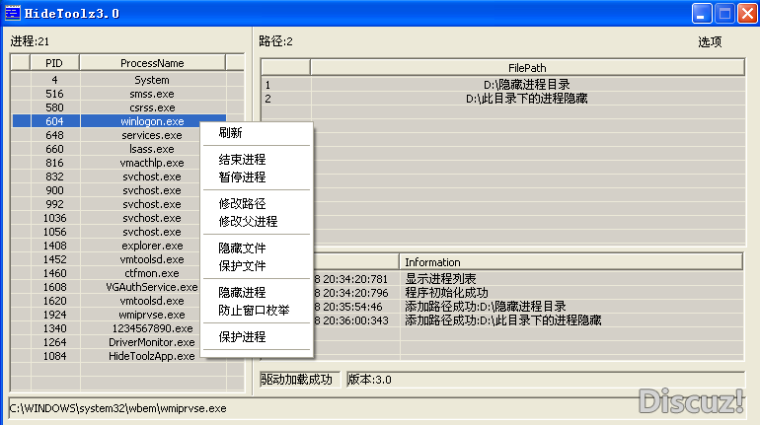Select 结束进程 in the context menu

(257, 160)
